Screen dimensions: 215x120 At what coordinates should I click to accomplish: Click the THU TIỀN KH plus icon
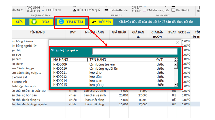point(43,10)
